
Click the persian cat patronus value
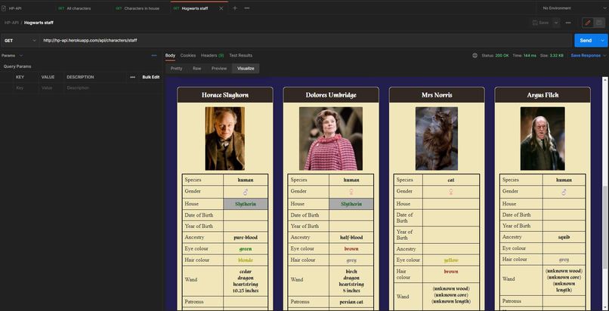tap(351, 302)
